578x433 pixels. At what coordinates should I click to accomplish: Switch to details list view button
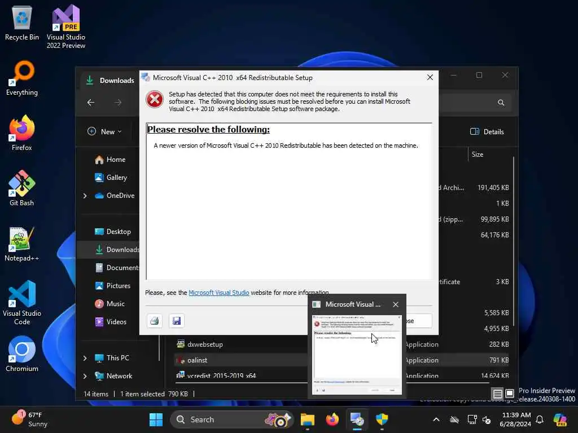[x=497, y=394]
